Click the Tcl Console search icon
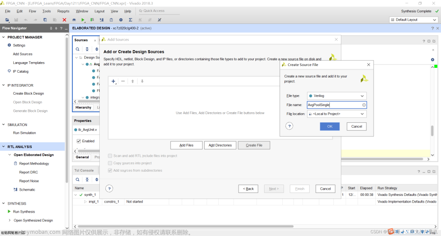 (x=77, y=180)
